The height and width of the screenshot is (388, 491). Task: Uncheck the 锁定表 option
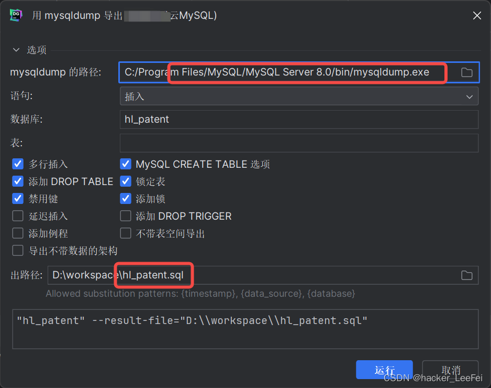pos(126,181)
